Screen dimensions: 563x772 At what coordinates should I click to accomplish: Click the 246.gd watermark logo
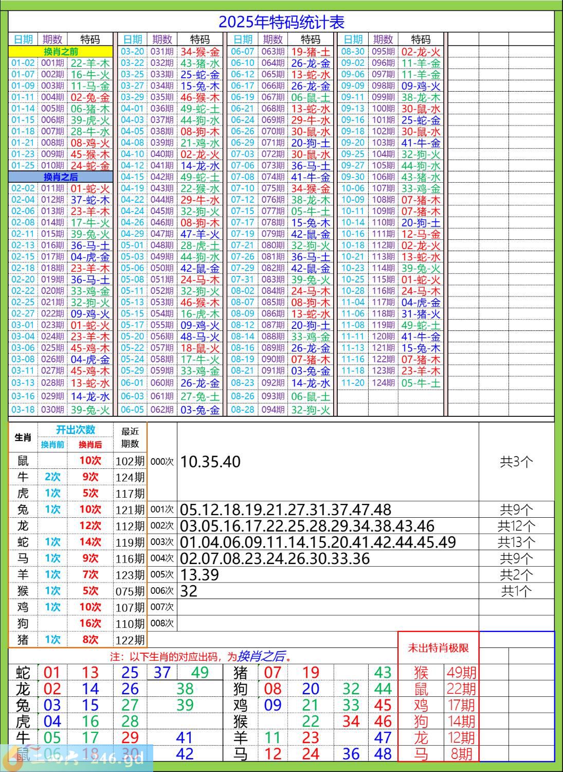(x=77, y=758)
